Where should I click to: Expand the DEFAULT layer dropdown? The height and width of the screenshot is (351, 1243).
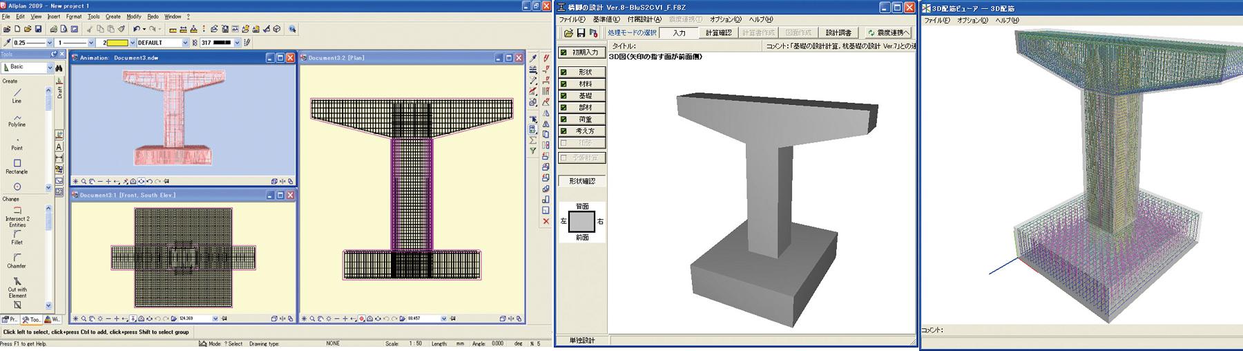185,43
